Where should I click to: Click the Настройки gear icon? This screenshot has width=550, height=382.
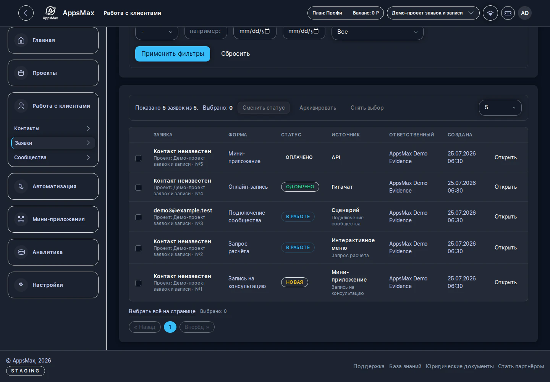point(21,285)
